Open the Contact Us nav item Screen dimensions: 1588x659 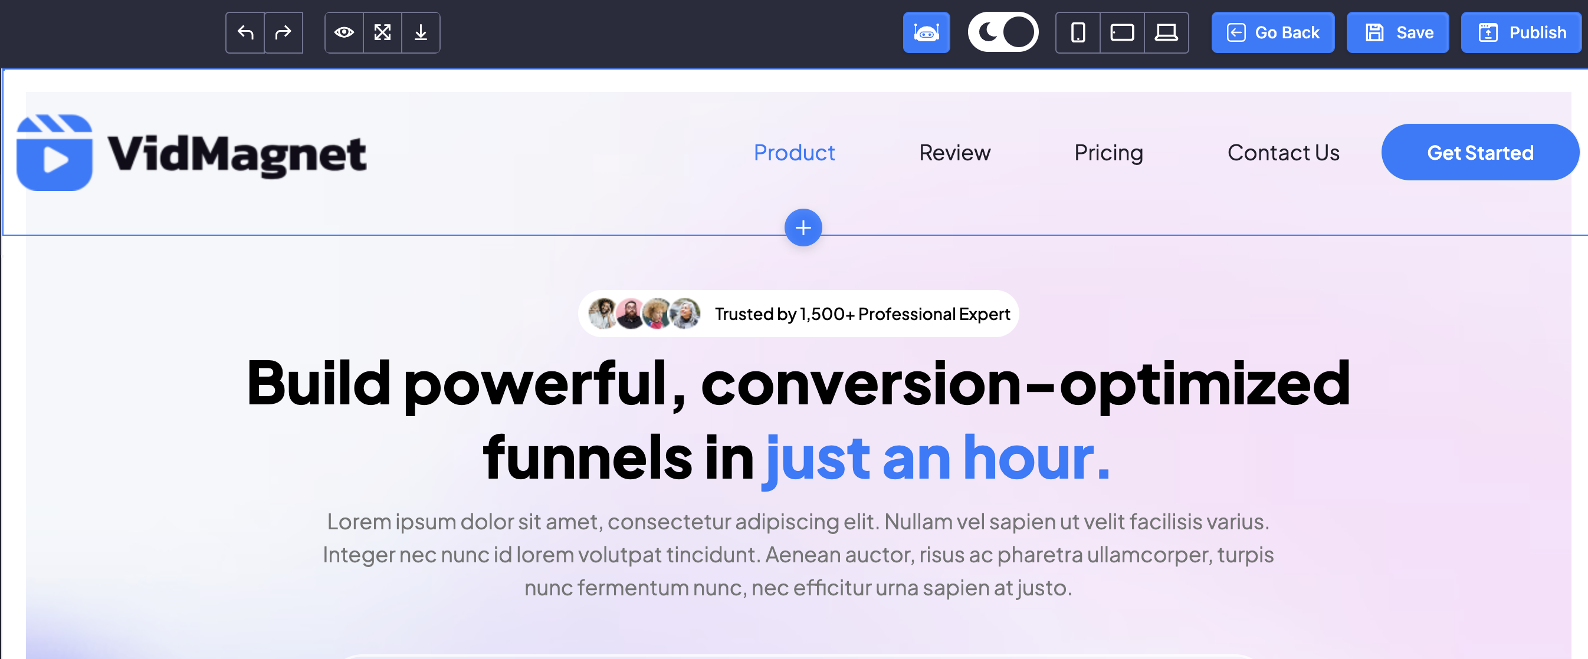(1283, 153)
